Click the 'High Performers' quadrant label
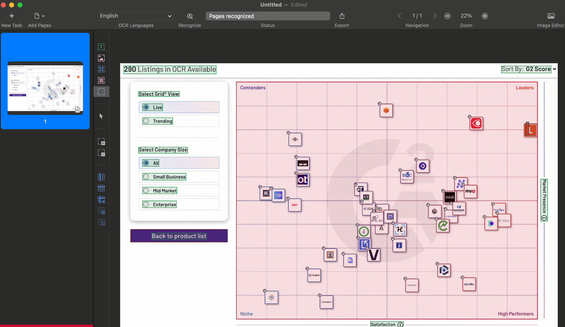Screen dimensions: 565x327 [x=516, y=314]
